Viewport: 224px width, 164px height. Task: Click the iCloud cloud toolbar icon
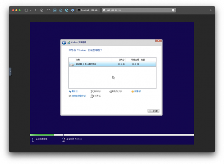(x=49, y=10)
